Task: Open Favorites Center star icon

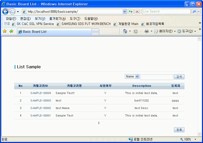Action: pos(5,31)
